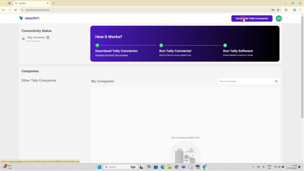Open the Download and install Tally connector link
Screen dimensions: 304x171
point(112,55)
